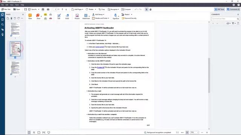Viewport: 241px width, 135px height.
Task: Open the Recognize dropdown
Action: 113,9
